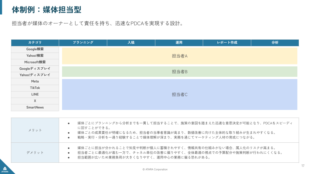
Task: Click the © ATARA Corporation footer text
Action: click(x=155, y=169)
